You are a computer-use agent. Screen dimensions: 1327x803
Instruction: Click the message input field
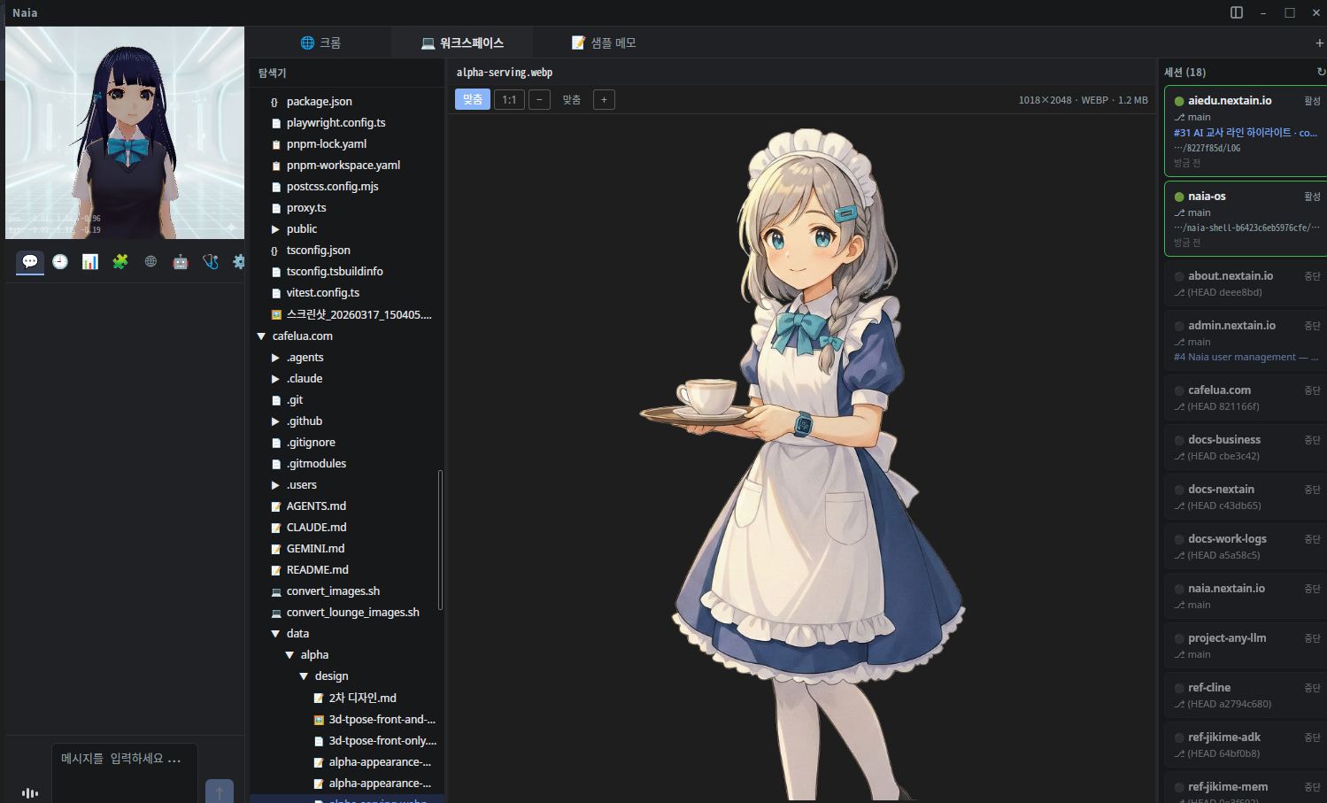click(124, 760)
